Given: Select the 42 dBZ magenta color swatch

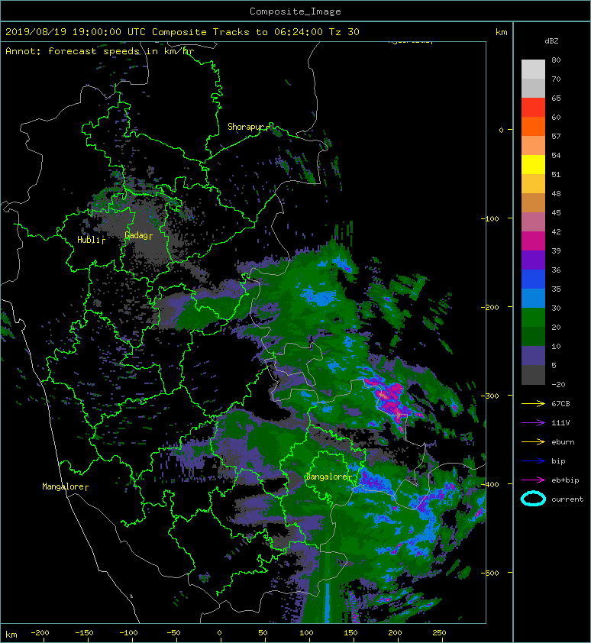Looking at the screenshot, I should pos(533,241).
